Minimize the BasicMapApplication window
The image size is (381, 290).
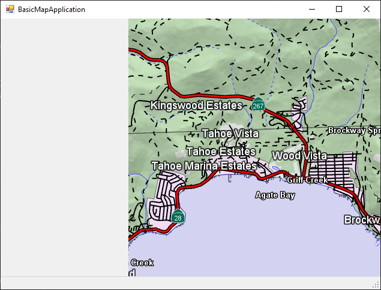[x=311, y=10]
